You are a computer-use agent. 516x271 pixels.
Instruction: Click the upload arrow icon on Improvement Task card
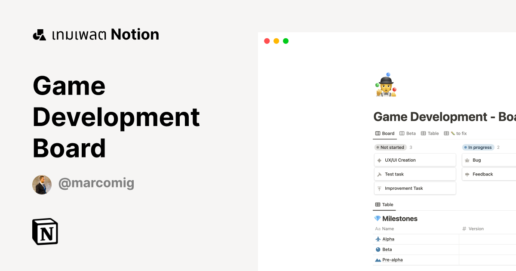click(x=379, y=188)
